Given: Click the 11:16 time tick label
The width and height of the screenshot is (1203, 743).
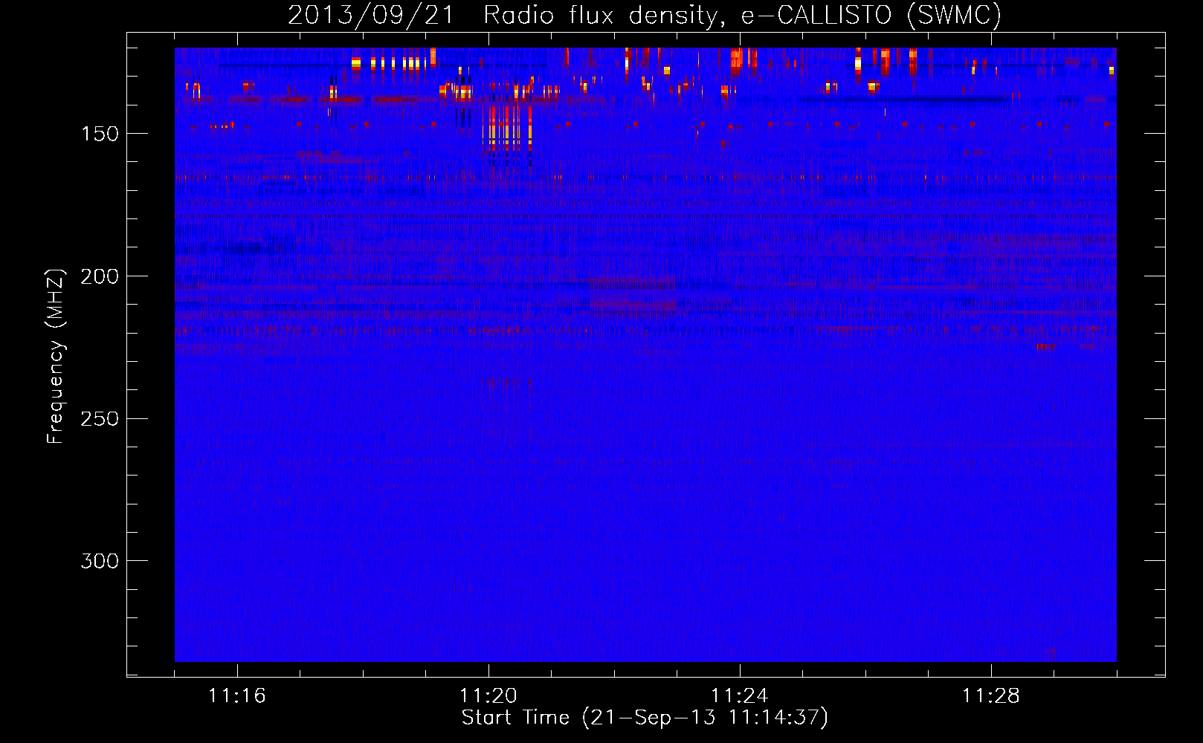Looking at the screenshot, I should pos(237,695).
